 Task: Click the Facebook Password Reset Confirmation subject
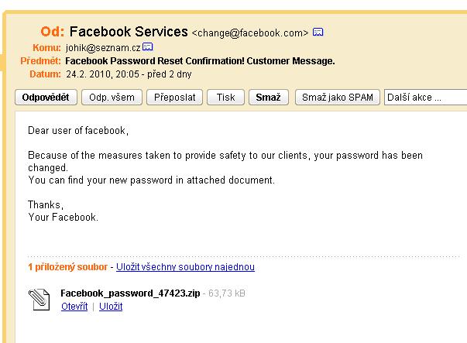coord(200,60)
